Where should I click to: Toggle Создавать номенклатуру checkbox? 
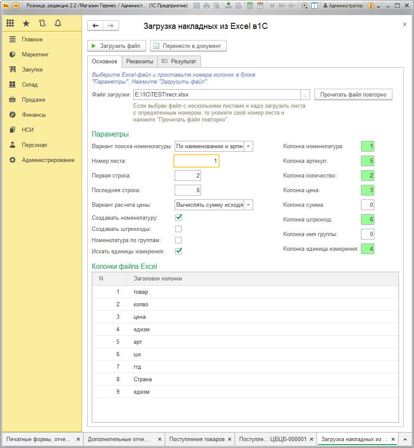(178, 218)
